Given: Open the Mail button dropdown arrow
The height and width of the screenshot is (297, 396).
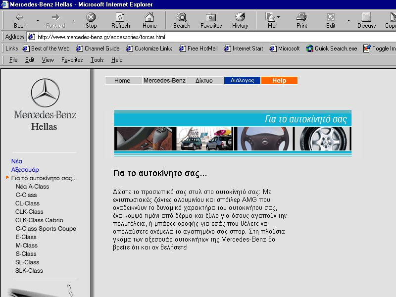Looking at the screenshot, I should [x=278, y=17].
